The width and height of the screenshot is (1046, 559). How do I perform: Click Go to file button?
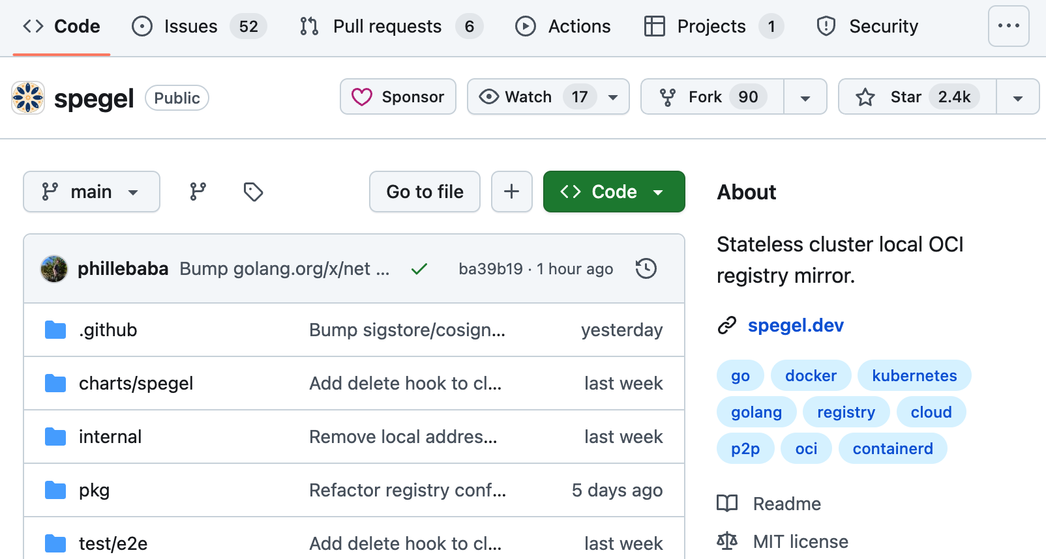(x=425, y=192)
